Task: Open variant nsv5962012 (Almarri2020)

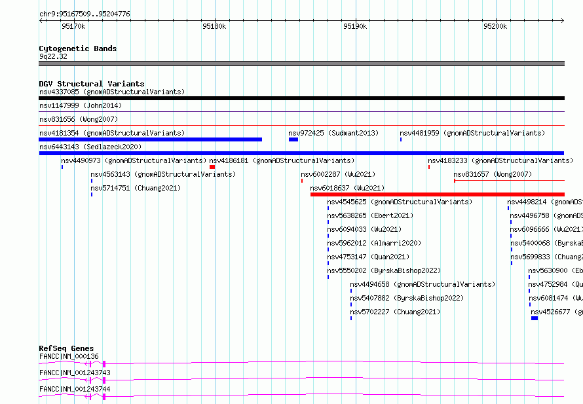Action: tap(374, 243)
